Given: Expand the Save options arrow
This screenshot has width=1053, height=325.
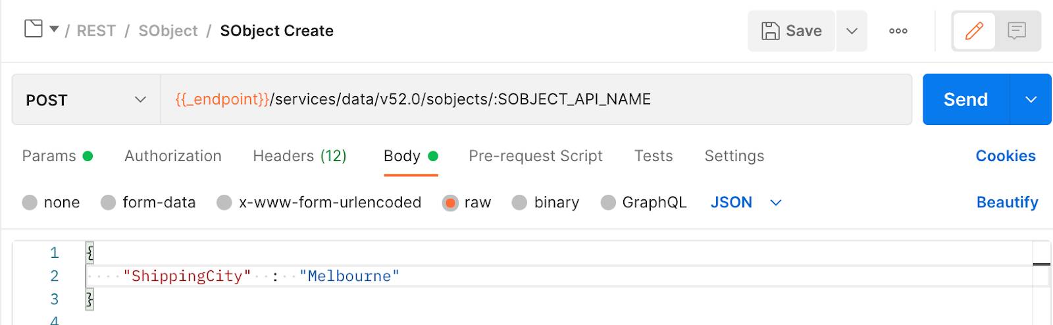Looking at the screenshot, I should coord(852,31).
